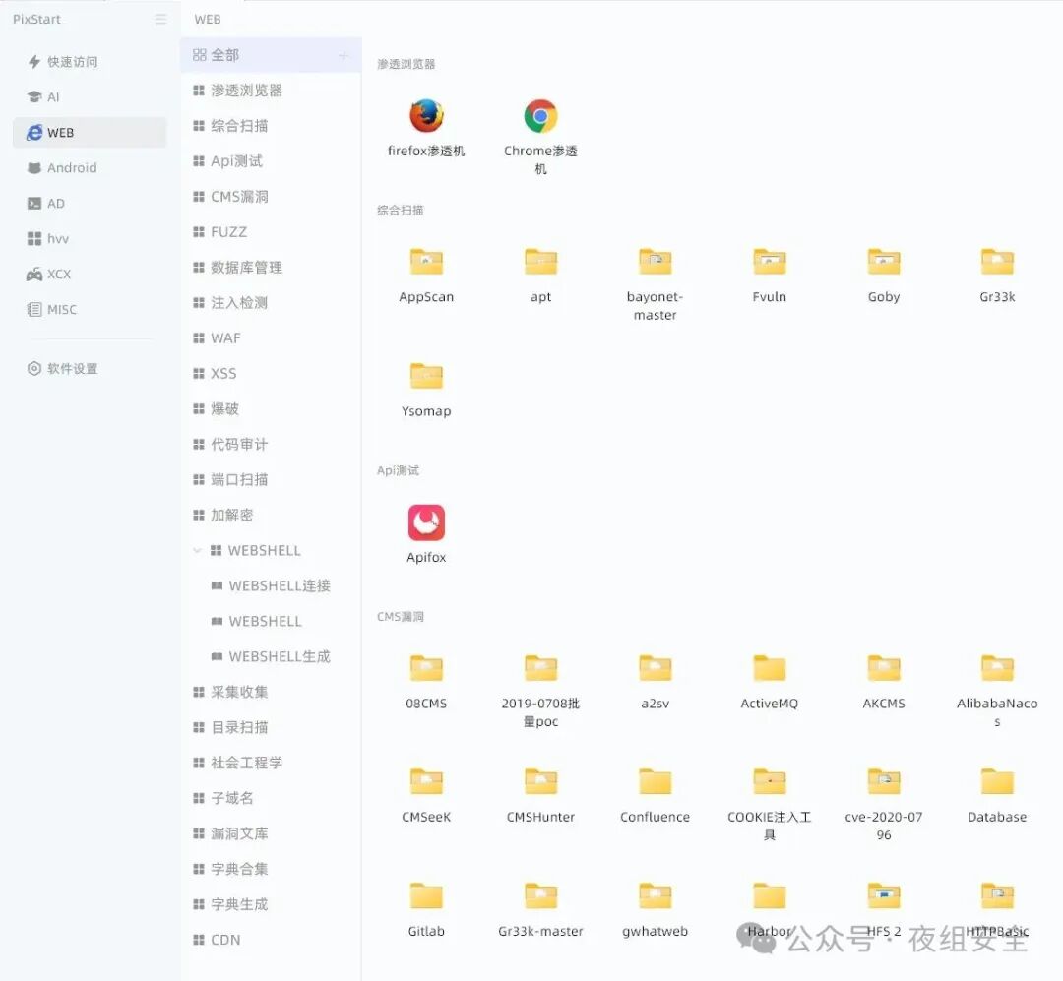
Task: Toggle the PixStart sidebar menu icon
Action: pos(160,19)
